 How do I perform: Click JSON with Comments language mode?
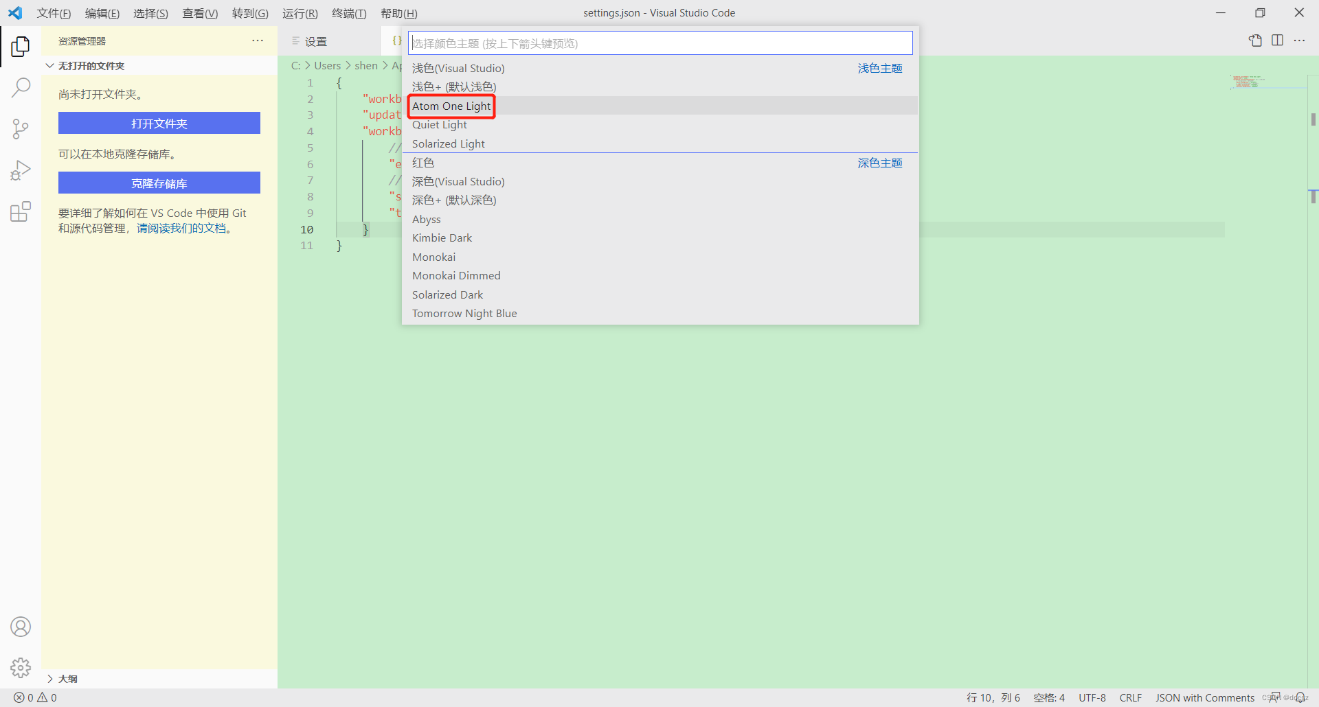click(1205, 697)
